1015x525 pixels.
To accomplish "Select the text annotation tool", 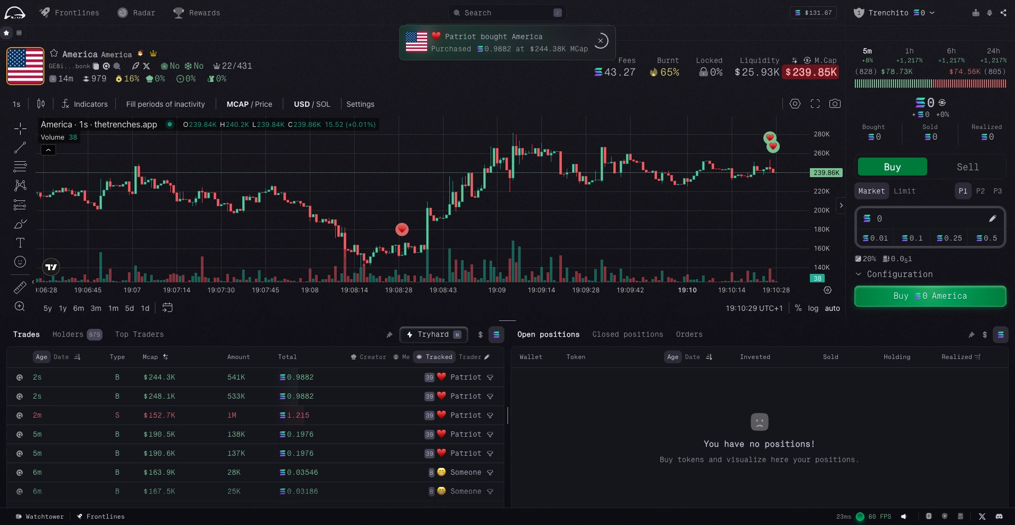I will (20, 243).
